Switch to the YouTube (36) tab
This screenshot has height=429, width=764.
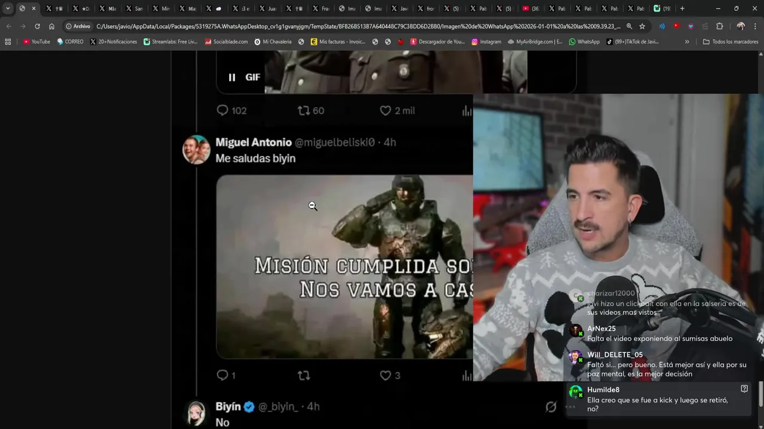pyautogui.click(x=531, y=8)
